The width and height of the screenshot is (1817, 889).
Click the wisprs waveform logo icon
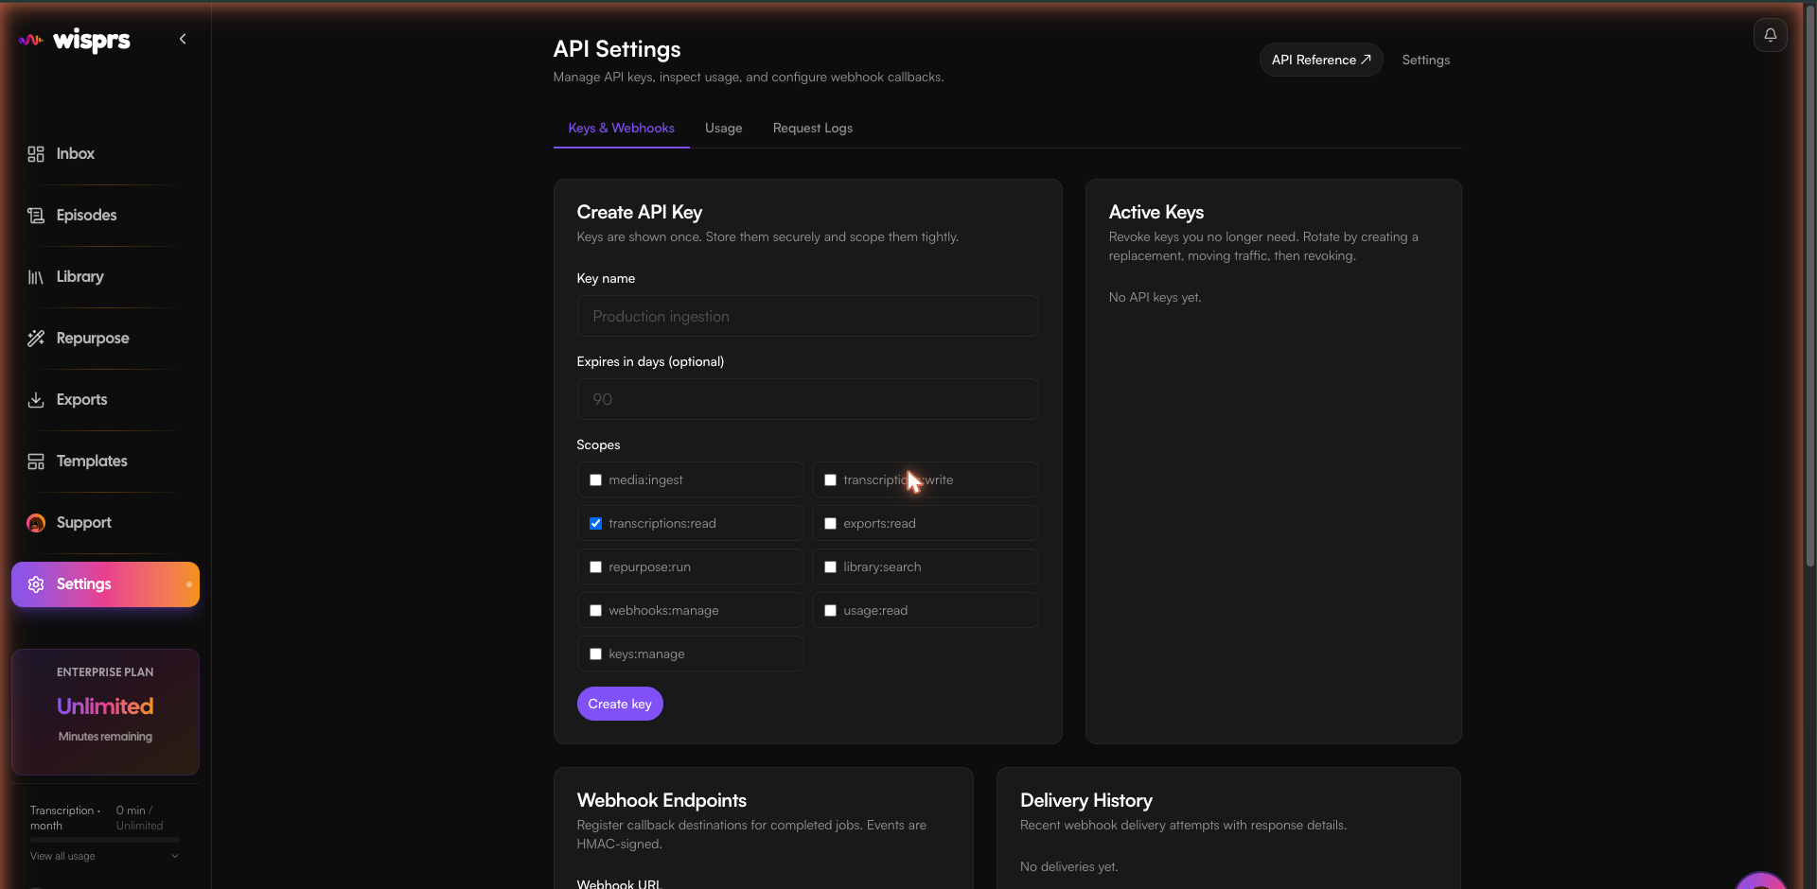[31, 40]
